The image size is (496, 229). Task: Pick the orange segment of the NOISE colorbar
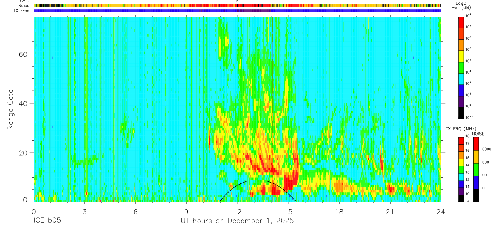(476, 157)
